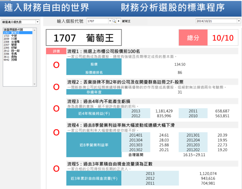Click the red 10/10 total score
The width and height of the screenshot is (242, 189).
point(223,38)
